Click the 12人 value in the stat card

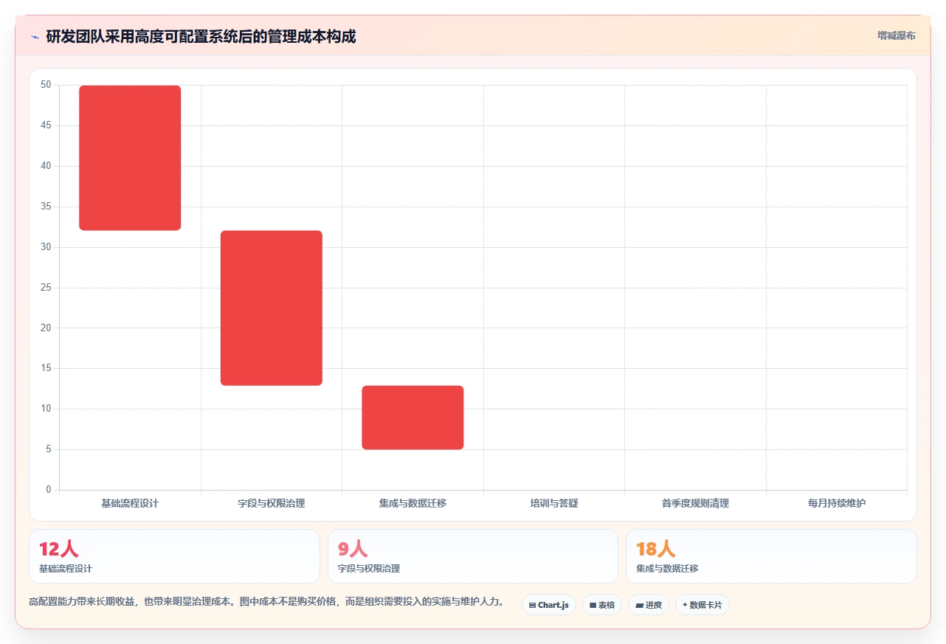click(x=58, y=549)
